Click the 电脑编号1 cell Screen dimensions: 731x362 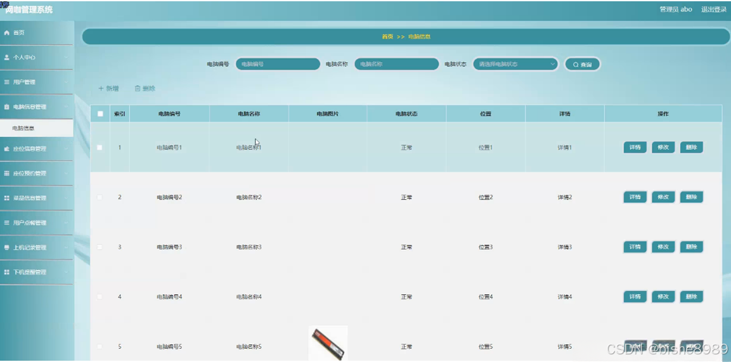(x=169, y=147)
